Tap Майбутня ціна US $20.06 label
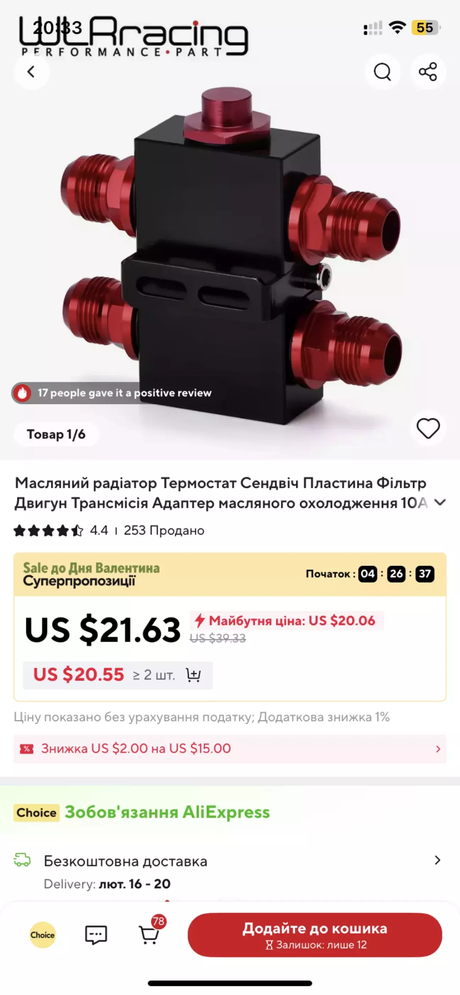 (286, 620)
